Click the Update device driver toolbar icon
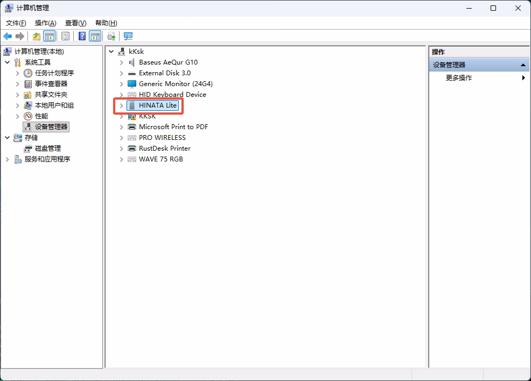This screenshot has width=531, height=381. (111, 36)
